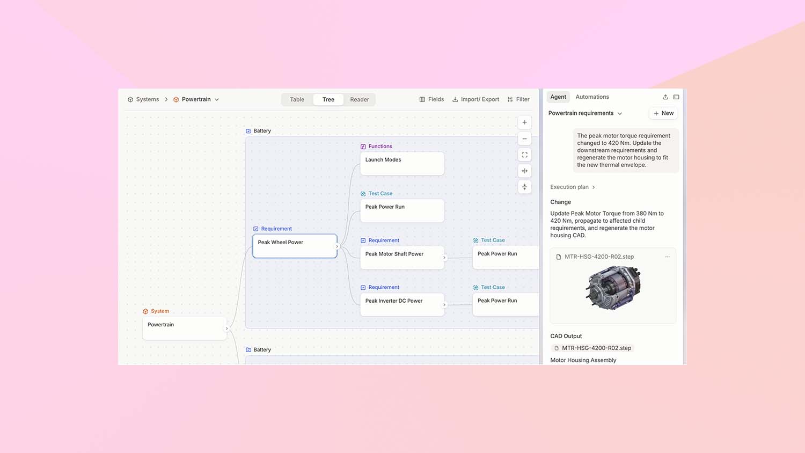Select the Tree view tab
Image resolution: width=805 pixels, height=453 pixels.
pos(328,99)
